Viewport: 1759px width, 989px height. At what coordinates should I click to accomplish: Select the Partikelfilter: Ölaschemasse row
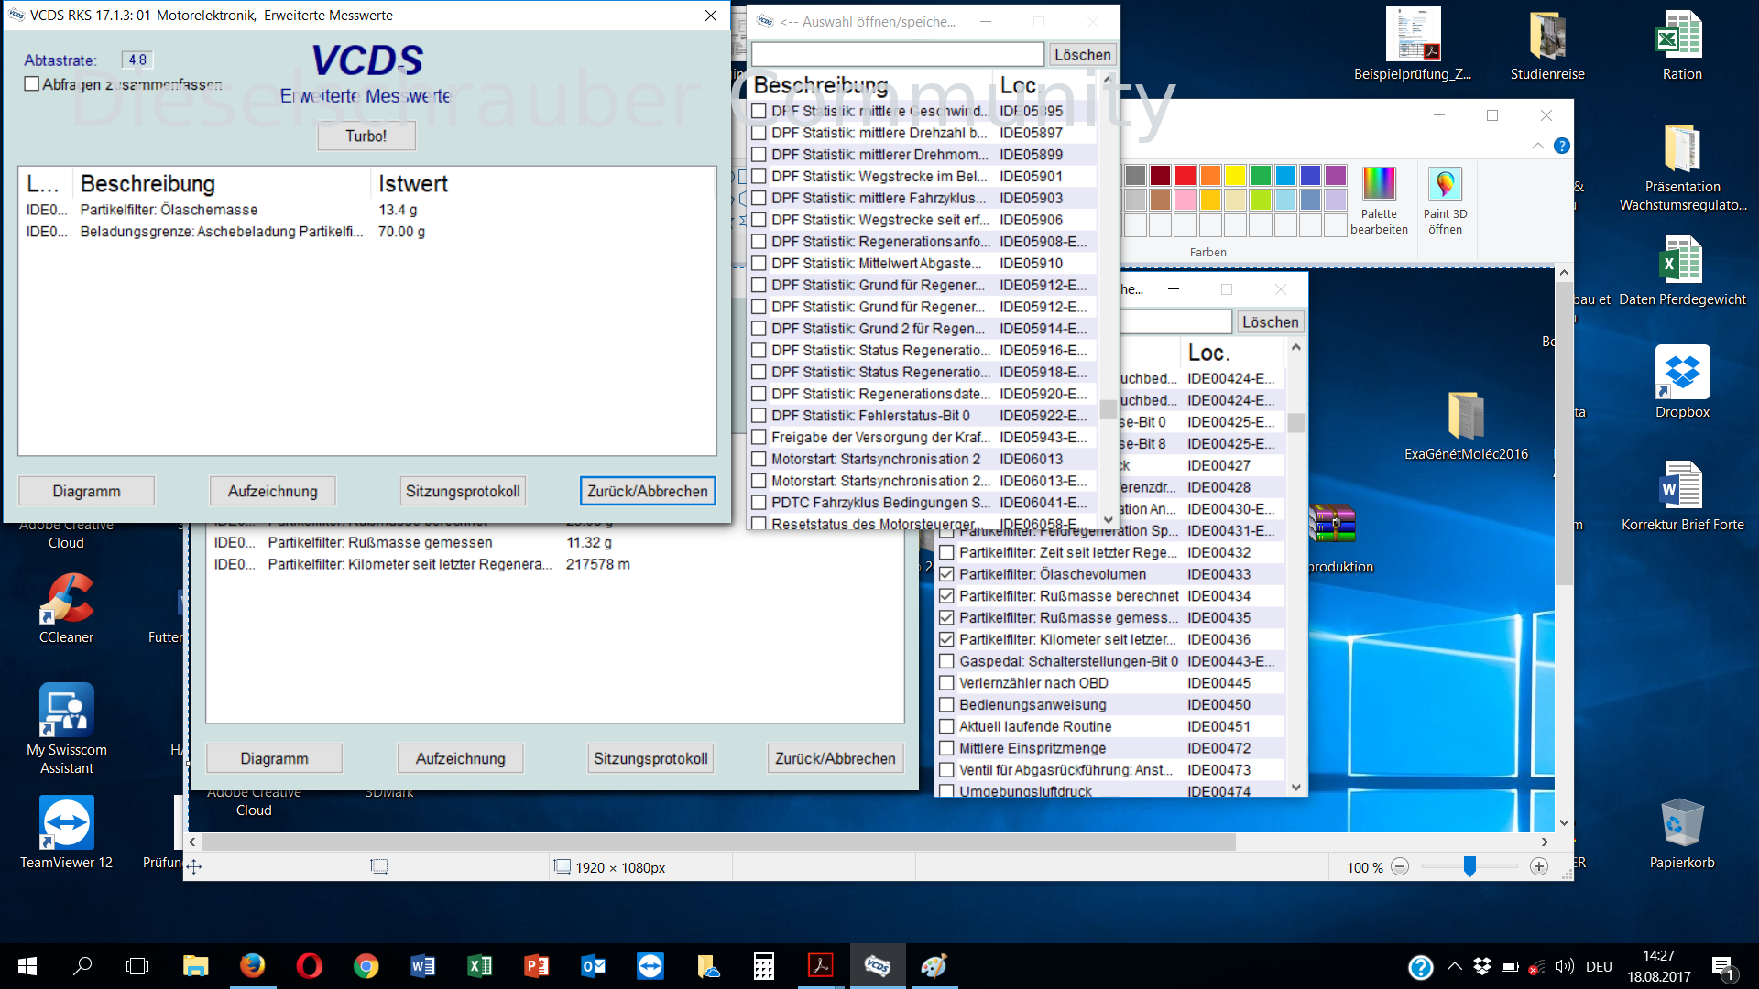point(366,210)
